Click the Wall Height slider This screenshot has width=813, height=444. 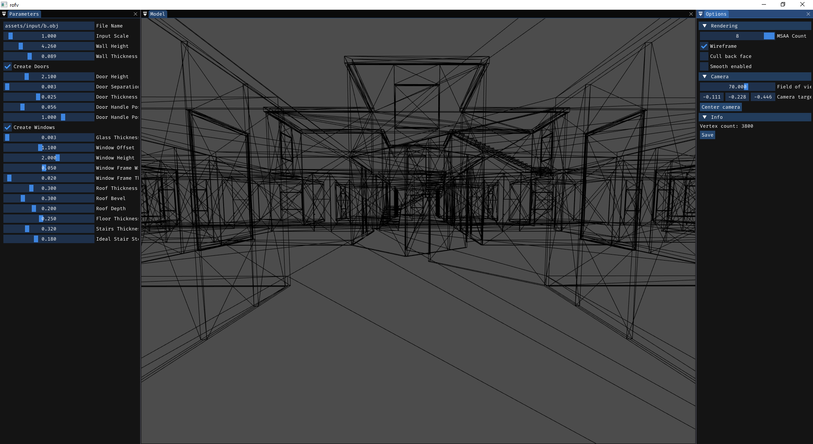coord(49,46)
